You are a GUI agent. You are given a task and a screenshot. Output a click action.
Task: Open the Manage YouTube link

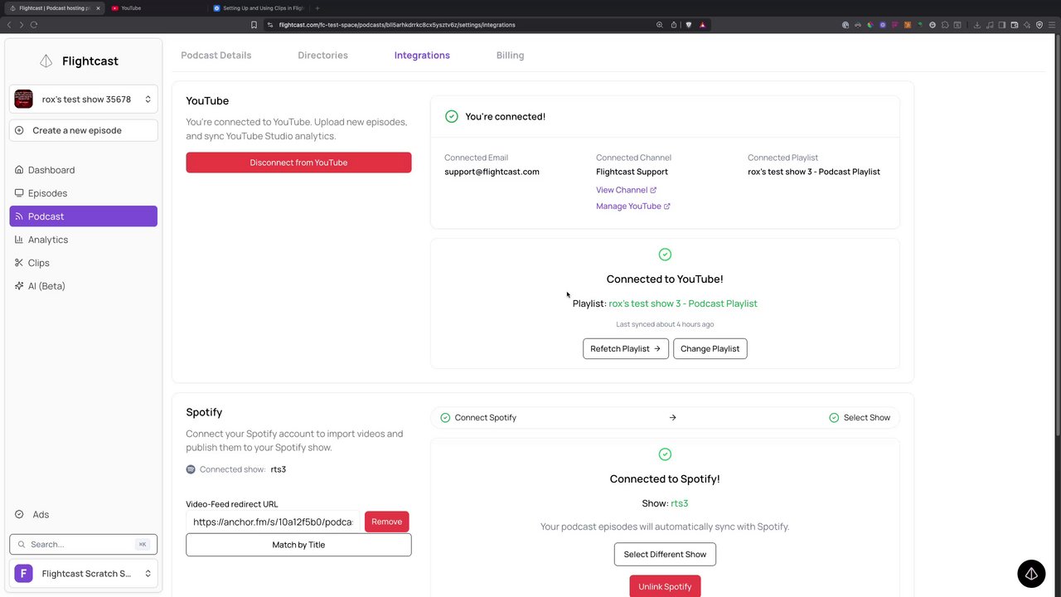tap(633, 206)
